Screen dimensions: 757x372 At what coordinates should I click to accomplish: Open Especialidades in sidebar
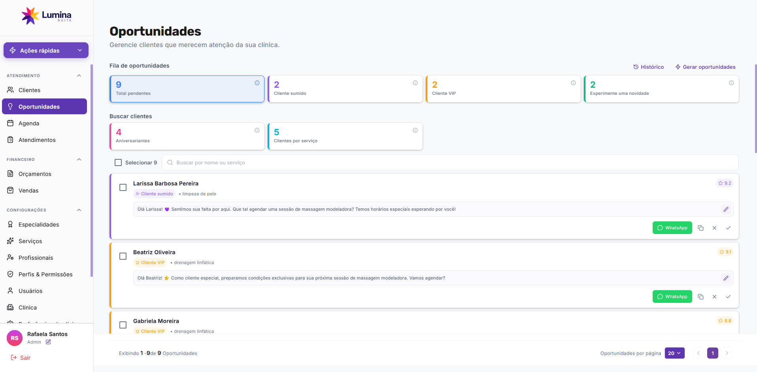(x=44, y=225)
